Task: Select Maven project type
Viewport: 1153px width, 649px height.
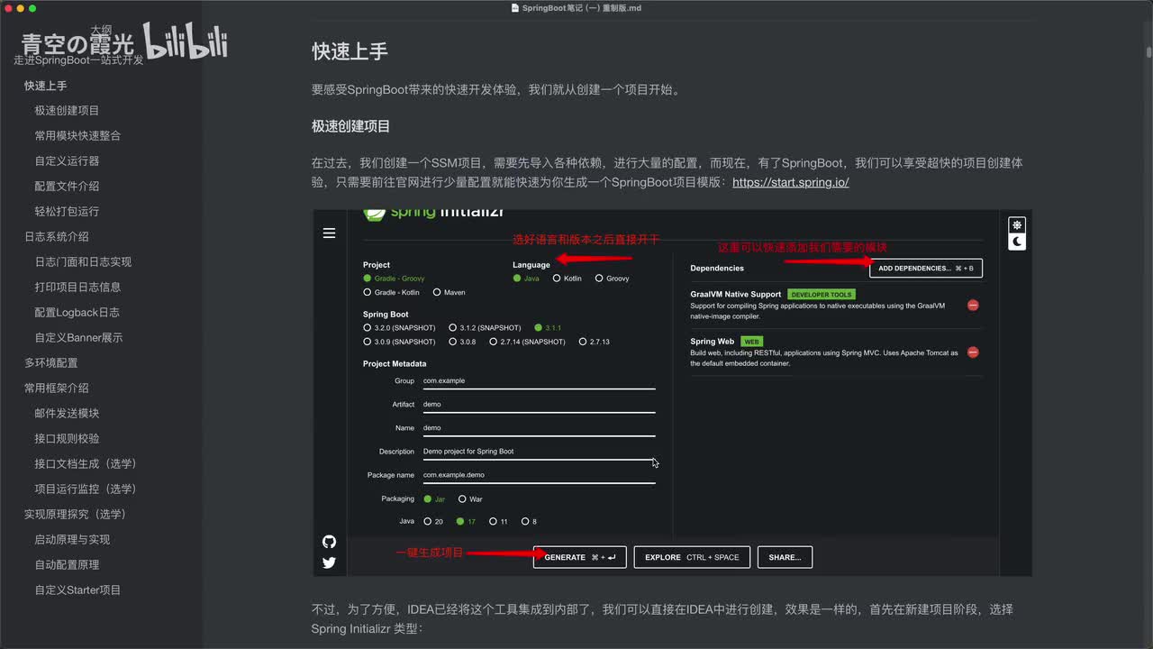Action: (449, 292)
